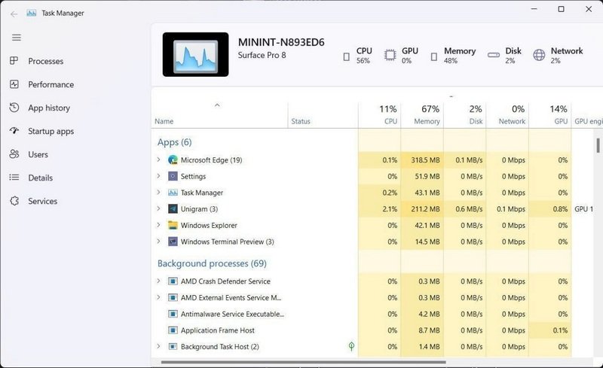Sort by the Memory 67% column

(422, 115)
